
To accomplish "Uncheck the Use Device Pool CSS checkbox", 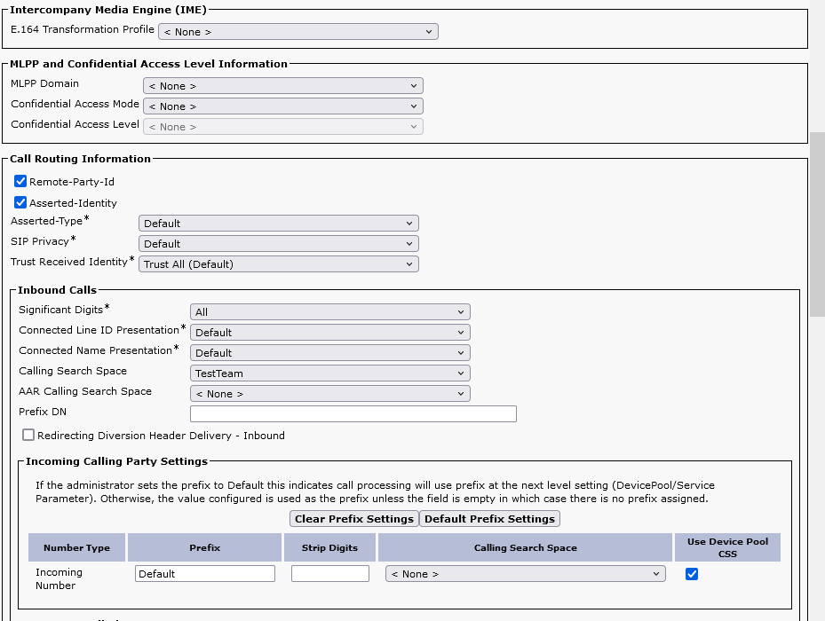I will tap(692, 574).
